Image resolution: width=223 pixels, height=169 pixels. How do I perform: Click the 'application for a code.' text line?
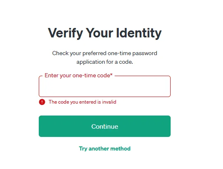(x=105, y=62)
